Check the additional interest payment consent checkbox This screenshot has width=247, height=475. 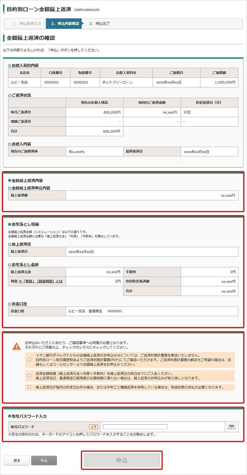29,387
